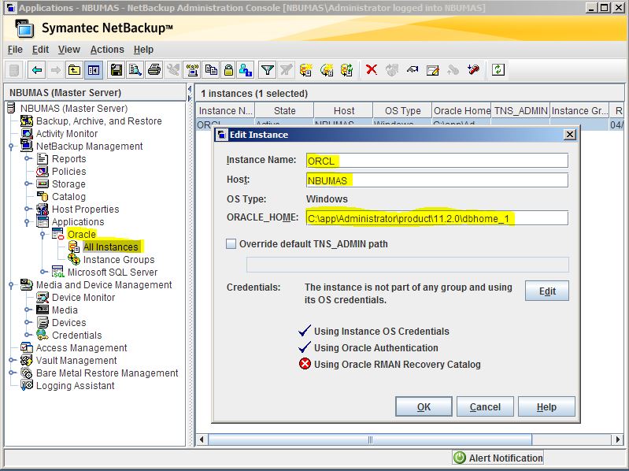Image resolution: width=629 pixels, height=471 pixels.
Task: Click the Host input field
Action: 437,180
